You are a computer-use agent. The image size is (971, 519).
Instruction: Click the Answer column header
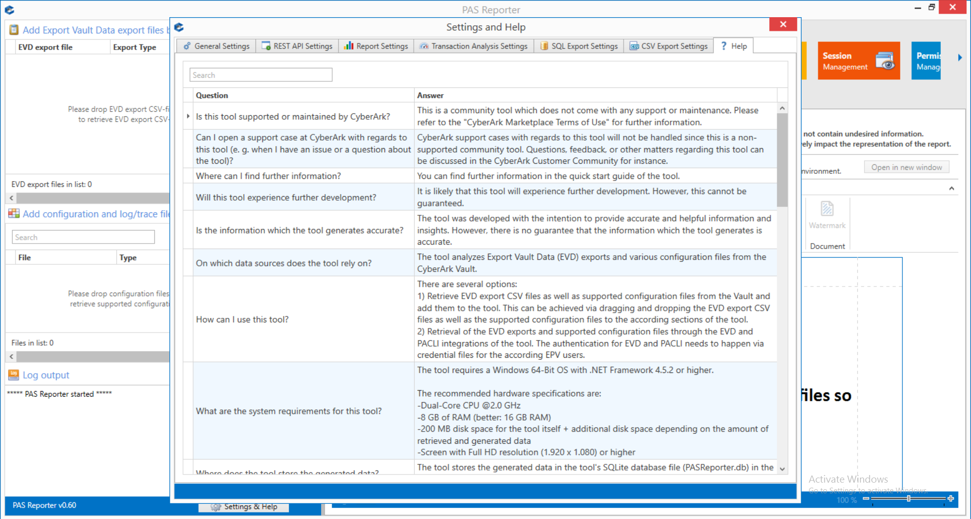[x=596, y=96]
